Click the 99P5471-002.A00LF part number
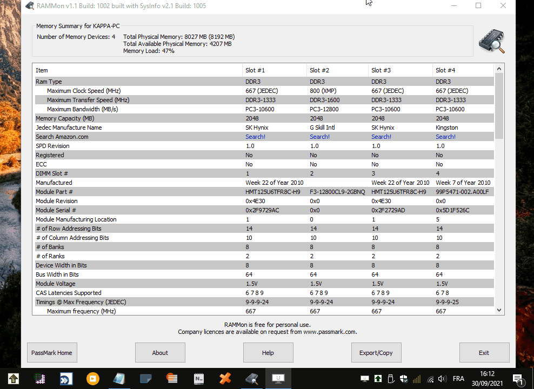Screen dimensions: 534x389 [462, 192]
